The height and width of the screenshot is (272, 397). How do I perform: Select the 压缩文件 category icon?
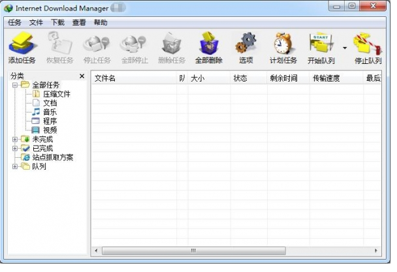click(x=36, y=94)
